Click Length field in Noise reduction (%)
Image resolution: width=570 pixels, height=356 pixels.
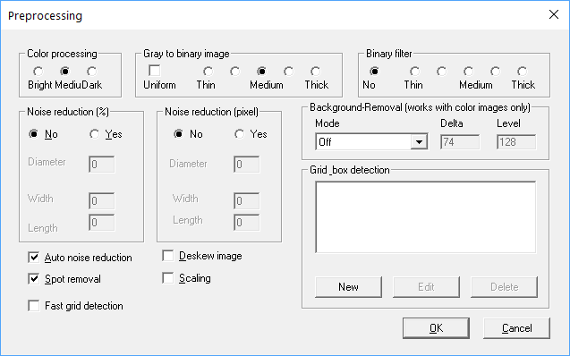tap(102, 223)
